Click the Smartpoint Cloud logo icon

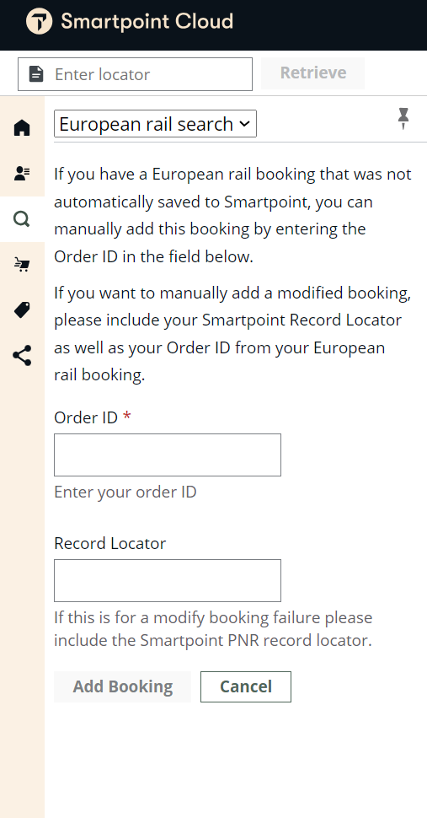click(x=39, y=21)
